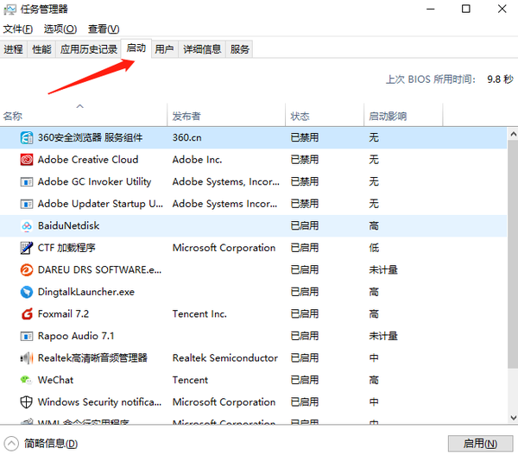Image resolution: width=518 pixels, height=455 pixels.
Task: Click the scrollbar up arrow
Action: pyautogui.click(x=513, y=134)
